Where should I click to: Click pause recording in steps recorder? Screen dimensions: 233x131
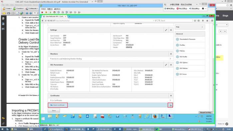pyautogui.click(x=169, y=8)
